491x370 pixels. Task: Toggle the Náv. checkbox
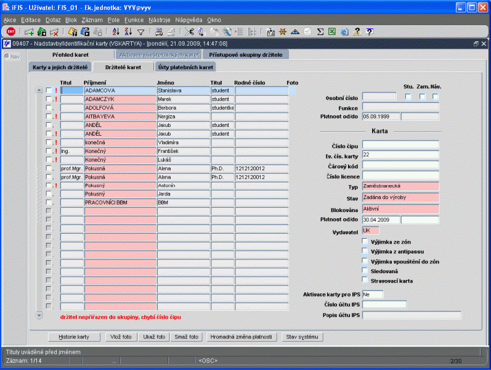(436, 97)
